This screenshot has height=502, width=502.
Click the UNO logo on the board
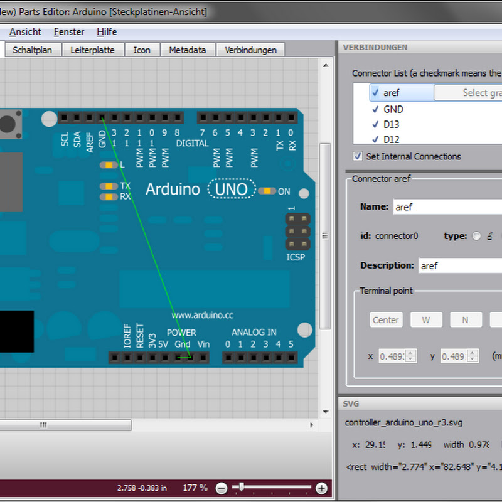tap(232, 189)
